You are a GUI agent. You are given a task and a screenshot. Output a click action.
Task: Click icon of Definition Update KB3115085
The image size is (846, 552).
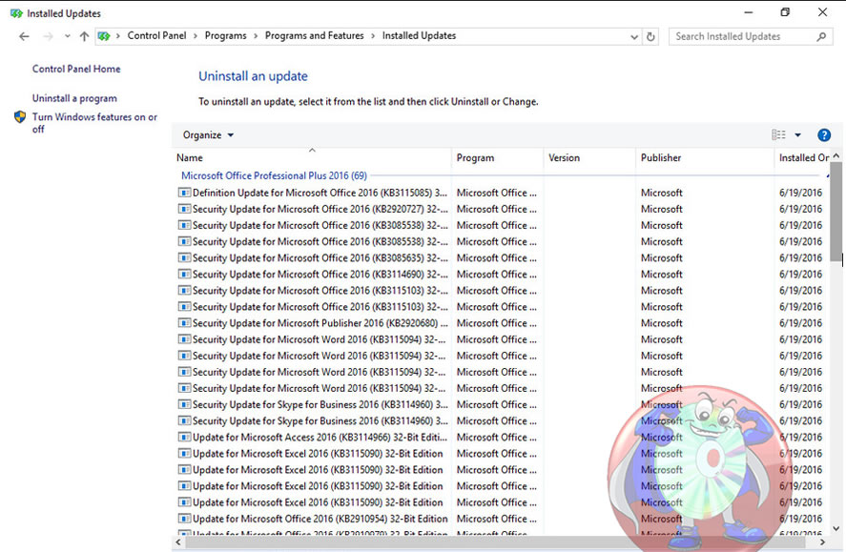[x=184, y=193]
